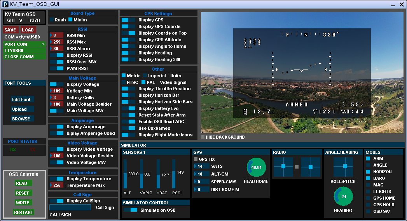Click the HEADING compass dial
This screenshot has height=221, width=407.
click(343, 197)
